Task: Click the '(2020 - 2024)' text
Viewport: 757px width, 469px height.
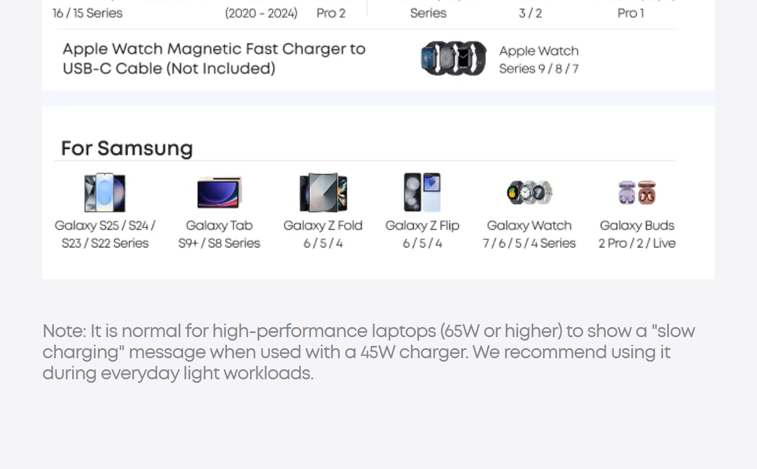Action: (261, 13)
